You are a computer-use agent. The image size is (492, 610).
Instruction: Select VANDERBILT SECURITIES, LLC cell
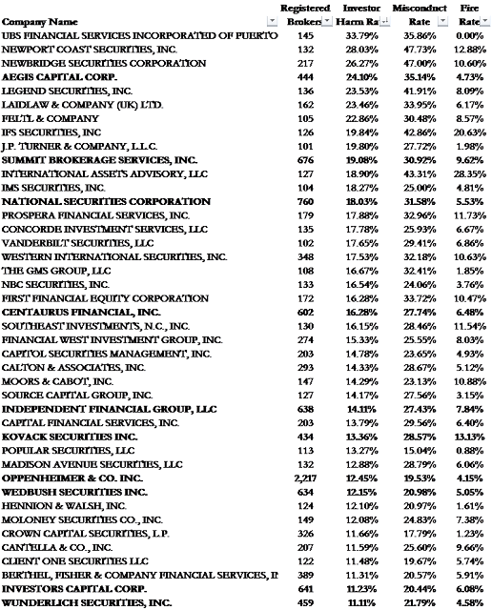click(77, 243)
